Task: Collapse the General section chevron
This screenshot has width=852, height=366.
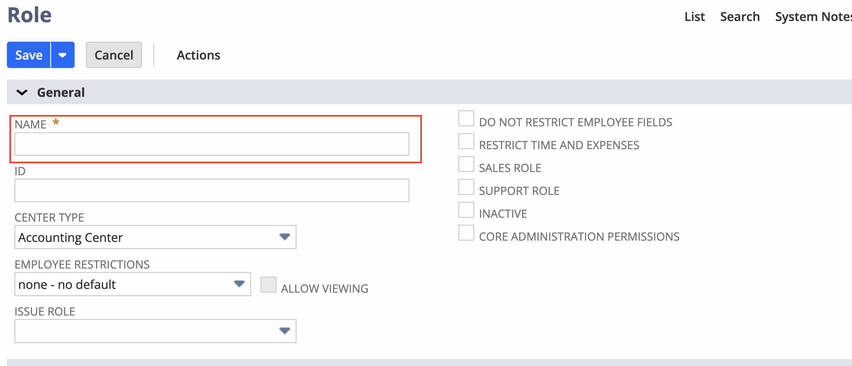Action: [22, 92]
